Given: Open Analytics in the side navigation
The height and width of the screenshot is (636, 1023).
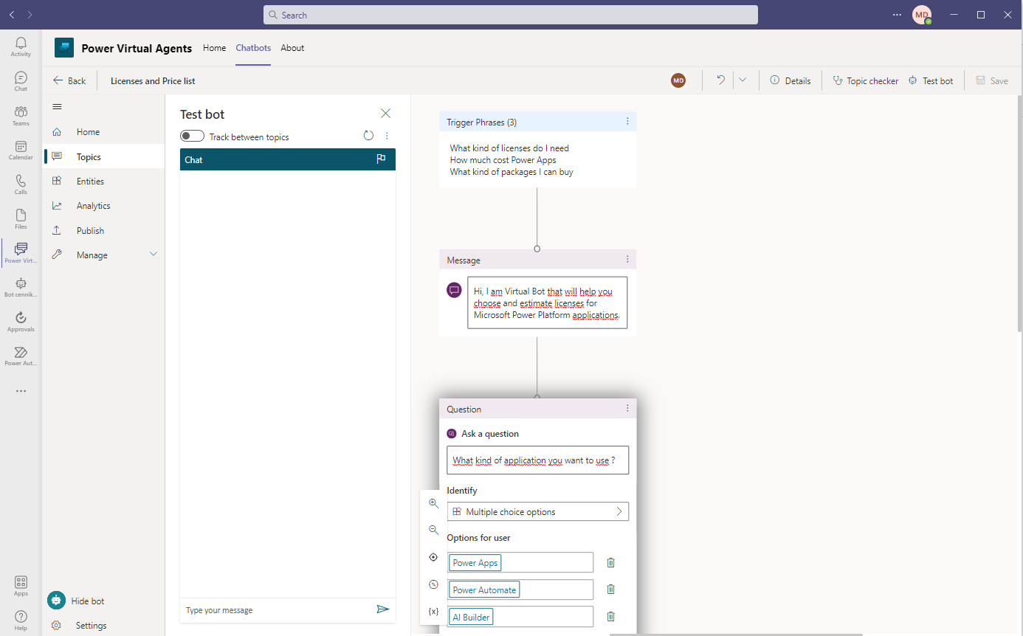Looking at the screenshot, I should click(103, 206).
